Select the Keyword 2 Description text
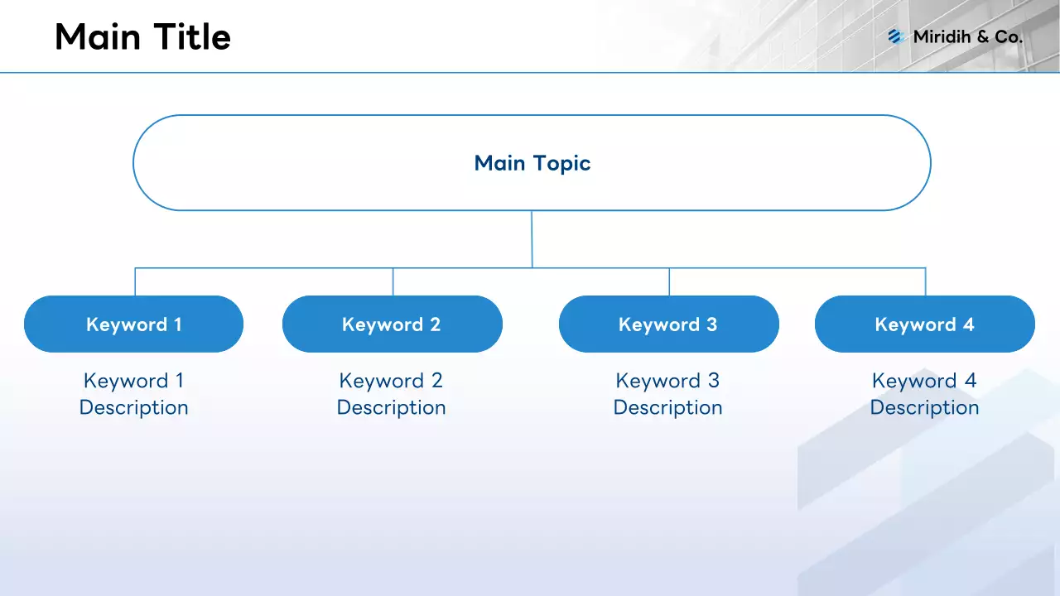Screen dimensions: 1060x596 pyautogui.click(x=391, y=394)
